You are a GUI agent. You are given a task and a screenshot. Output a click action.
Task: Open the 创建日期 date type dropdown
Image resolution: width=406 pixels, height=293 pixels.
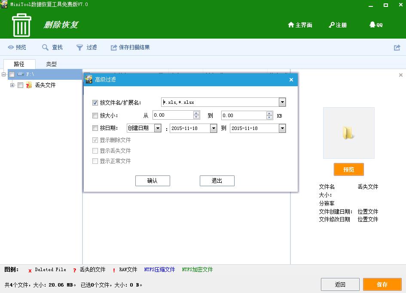coord(158,128)
